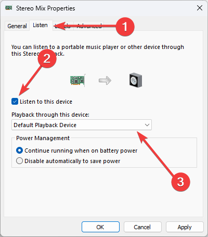Select Disable automatically to save power

[x=19, y=161]
